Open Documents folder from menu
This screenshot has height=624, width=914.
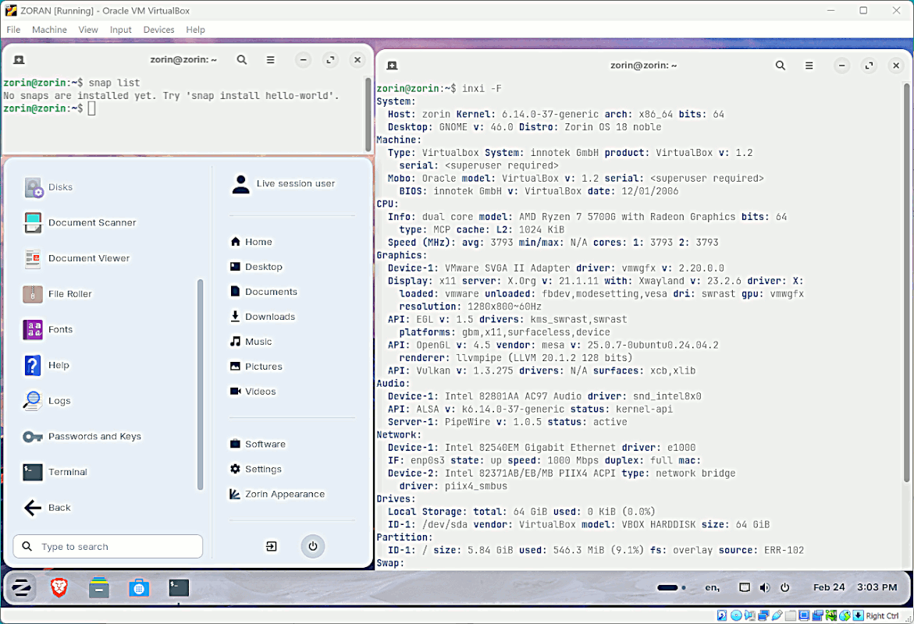[x=264, y=292]
